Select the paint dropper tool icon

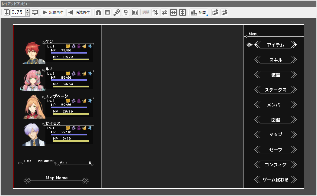[117, 12]
